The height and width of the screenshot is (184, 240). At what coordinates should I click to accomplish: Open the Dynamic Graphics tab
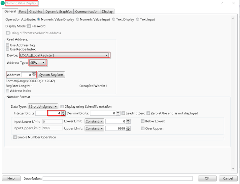point(58,12)
